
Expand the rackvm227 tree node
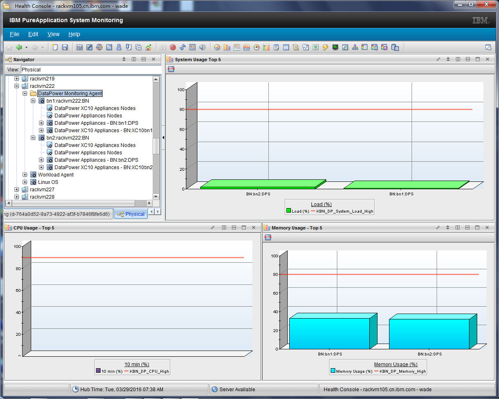16,190
